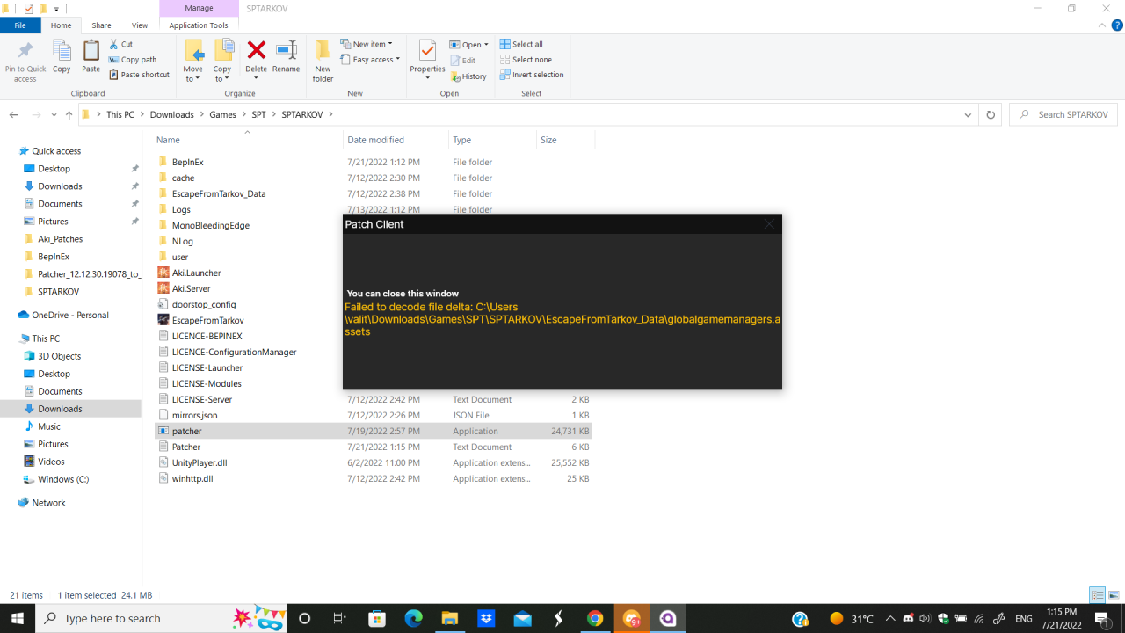Image resolution: width=1125 pixels, height=633 pixels.
Task: Select Network in navigation pane
Action: (48, 503)
